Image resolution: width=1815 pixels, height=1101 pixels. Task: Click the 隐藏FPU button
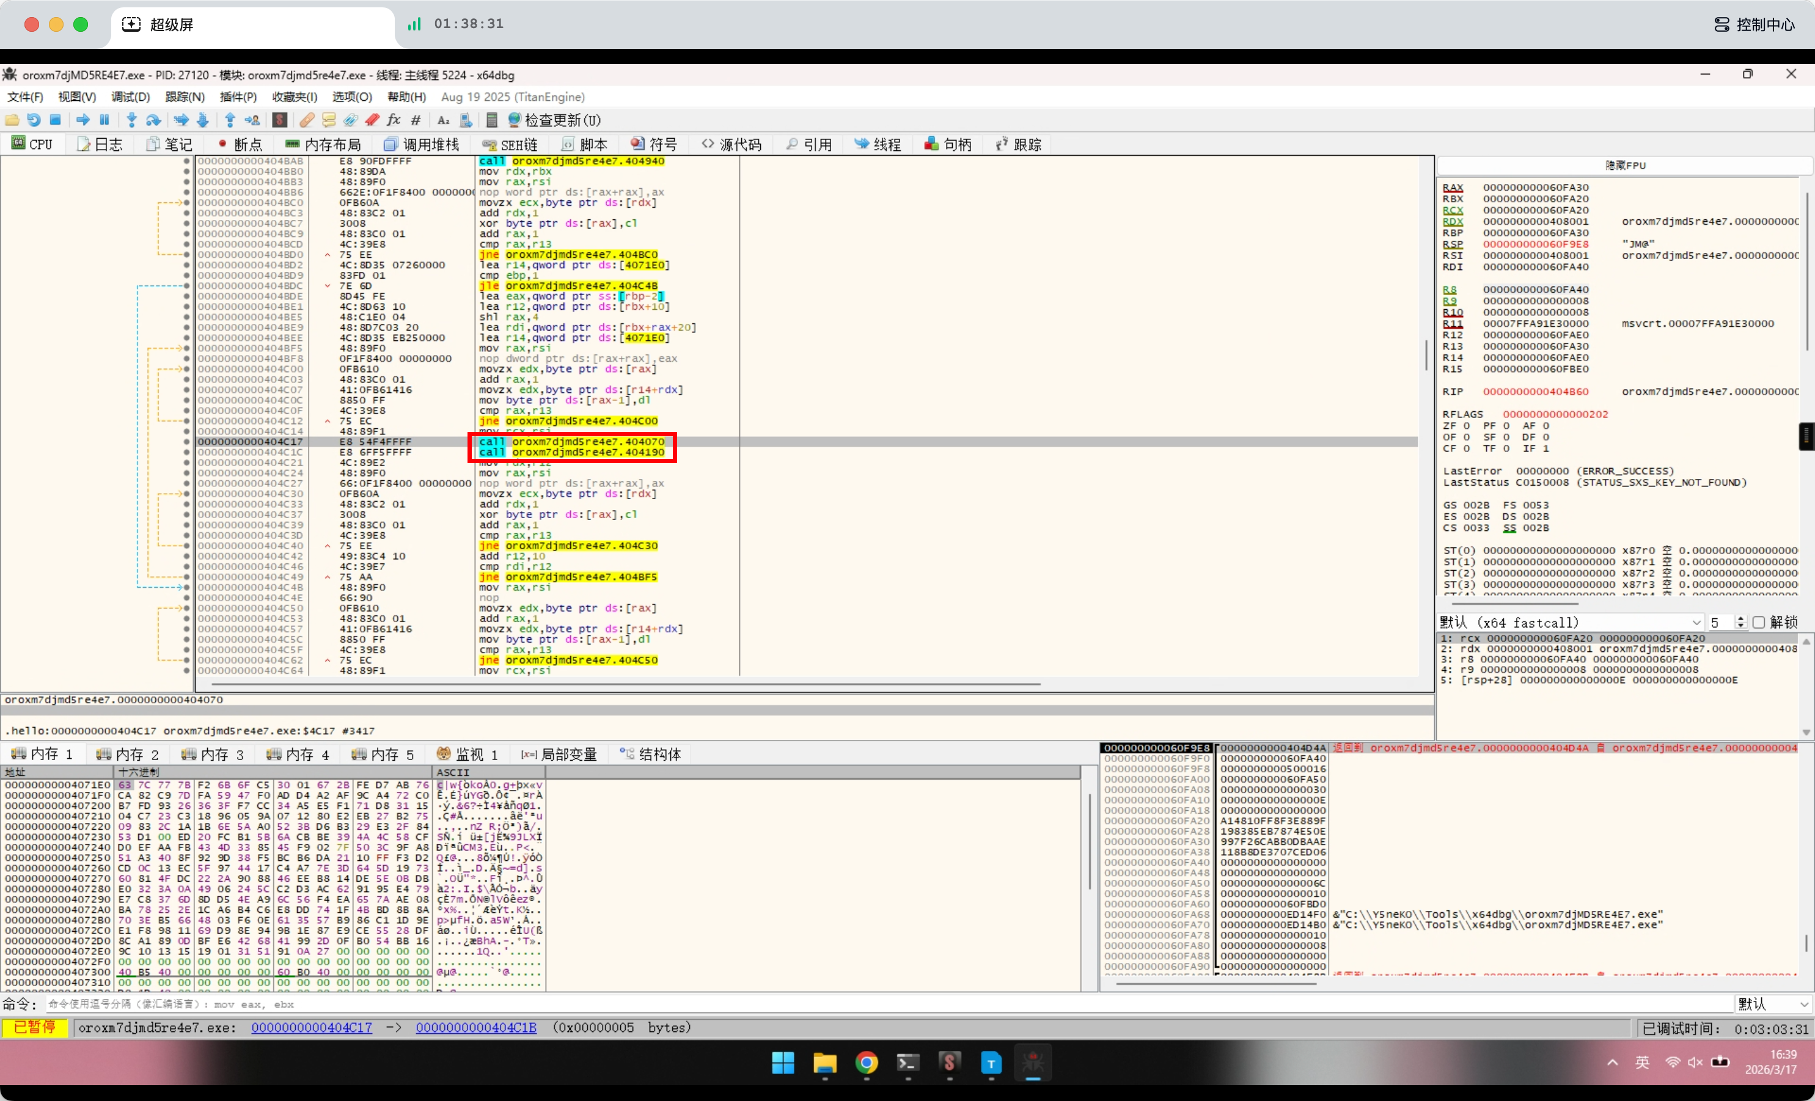[1624, 165]
